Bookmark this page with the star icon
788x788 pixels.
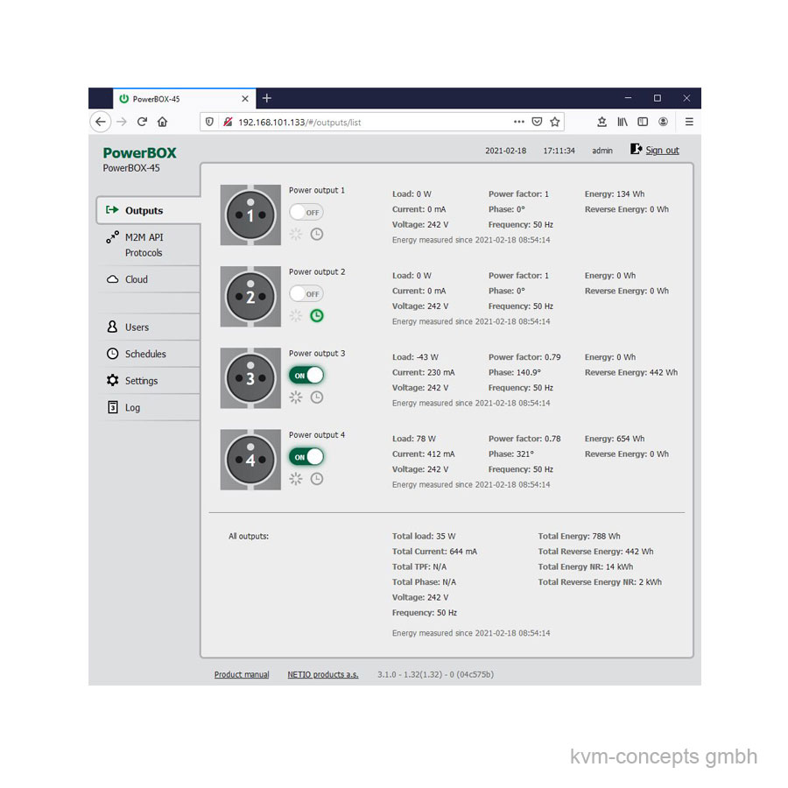click(x=554, y=123)
